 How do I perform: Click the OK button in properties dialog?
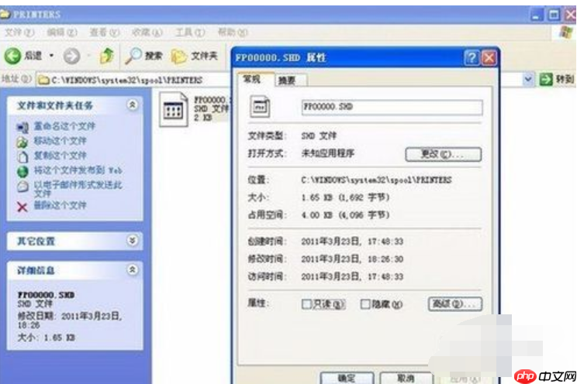[x=347, y=378]
